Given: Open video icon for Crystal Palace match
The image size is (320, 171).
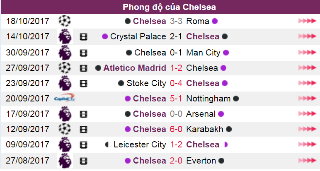Looking at the screenshot, I should coord(83,37).
